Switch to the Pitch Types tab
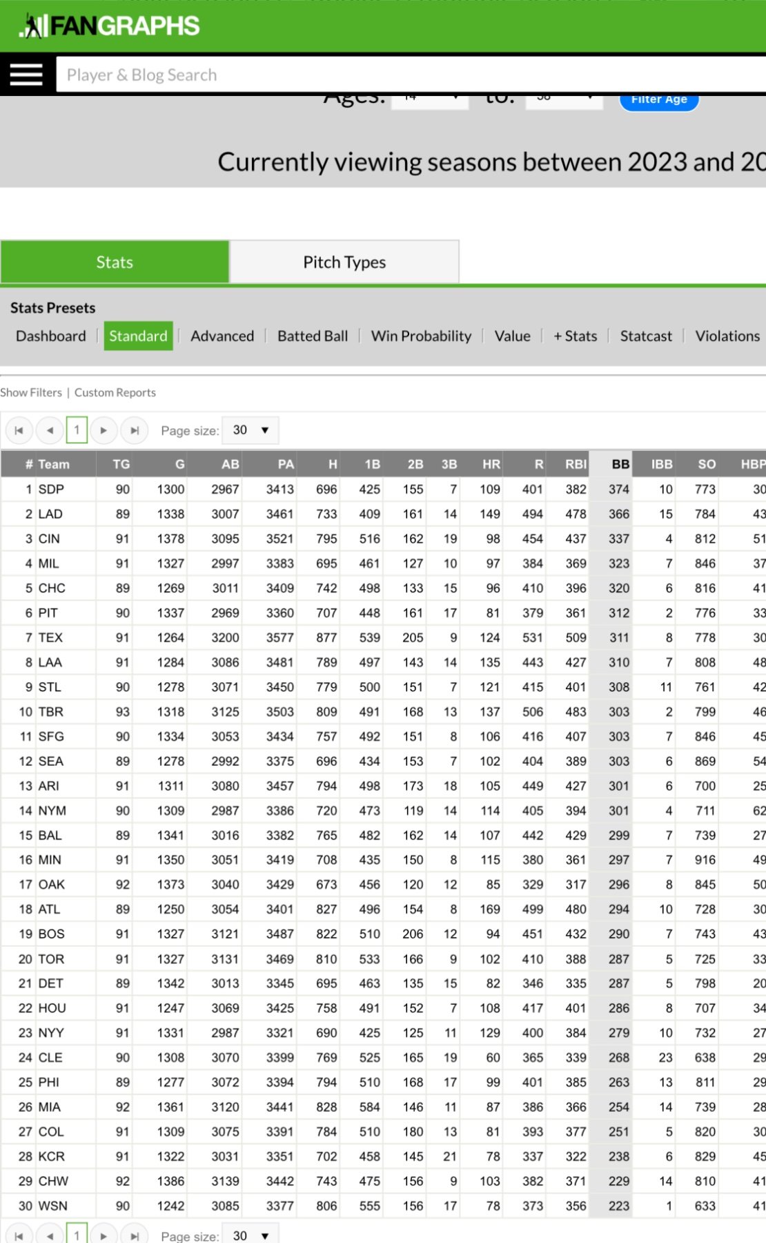 pos(344,262)
